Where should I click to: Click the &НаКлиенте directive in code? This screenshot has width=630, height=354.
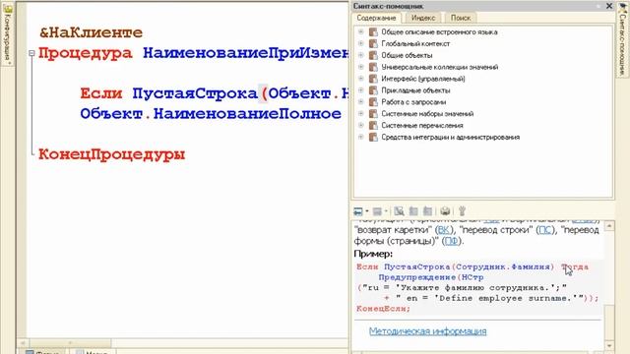(91, 32)
